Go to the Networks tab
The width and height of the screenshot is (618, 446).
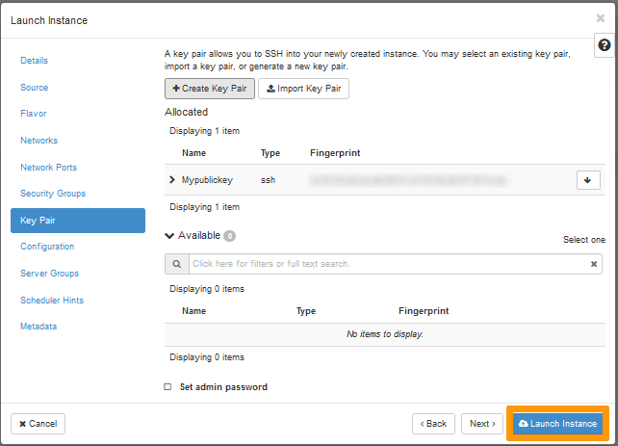click(39, 141)
